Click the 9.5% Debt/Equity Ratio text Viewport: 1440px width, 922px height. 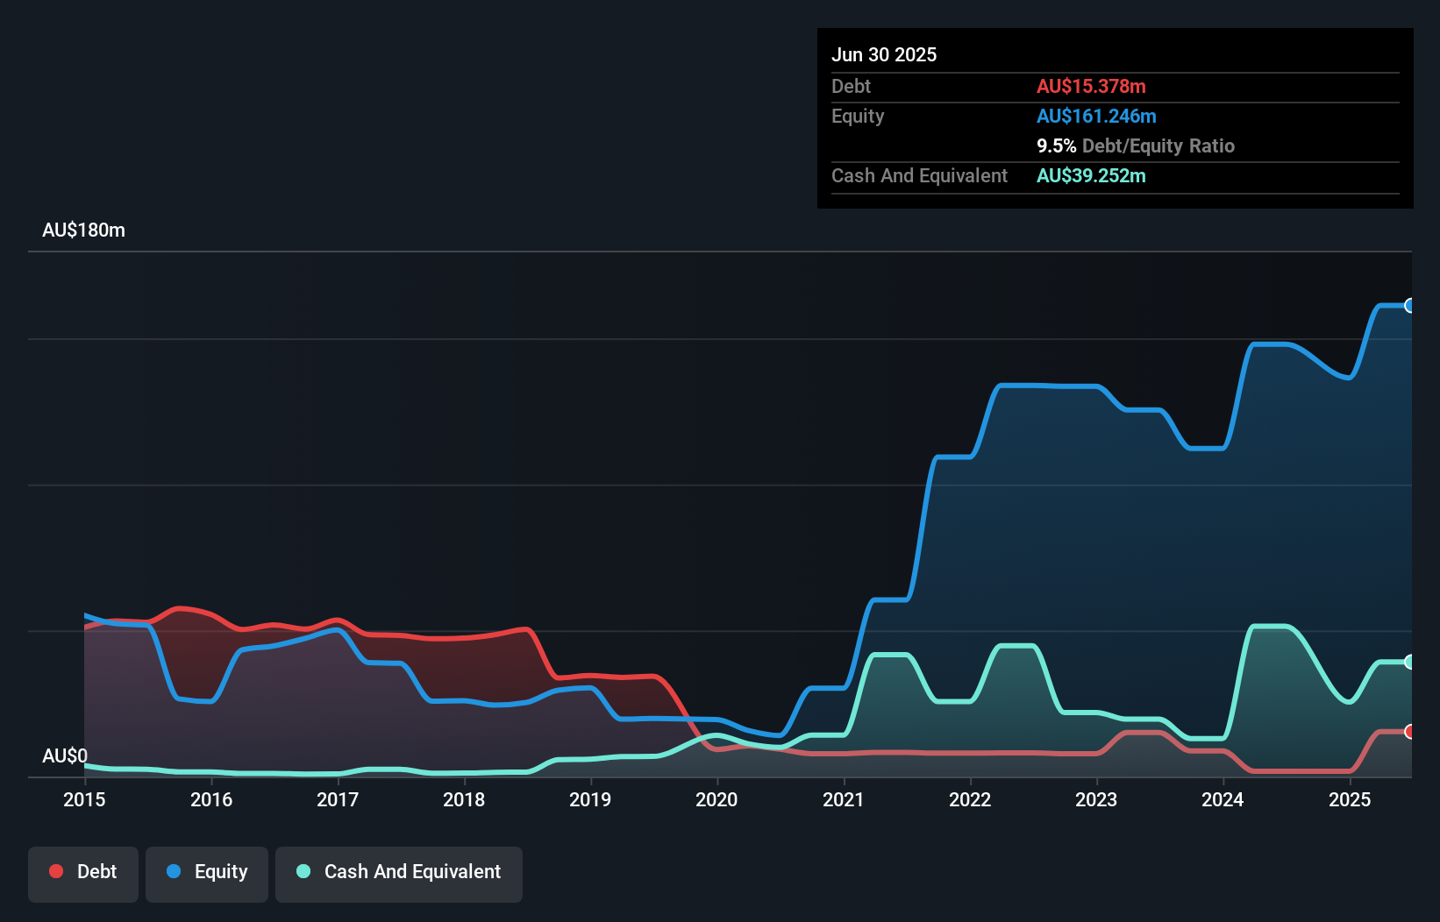pyautogui.click(x=1136, y=145)
